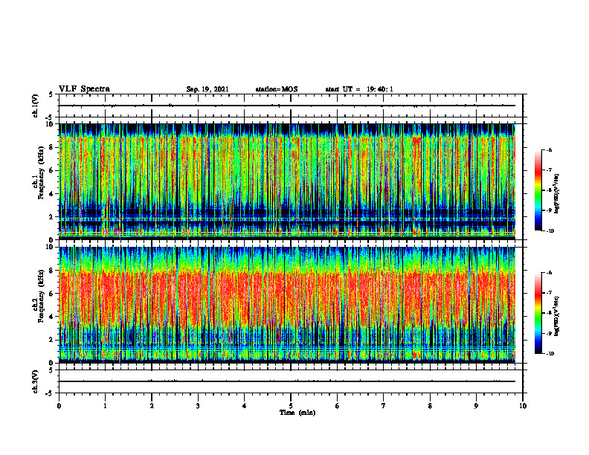Click the ch.2 spectrogram panel
The image size is (589, 455).
[287, 305]
